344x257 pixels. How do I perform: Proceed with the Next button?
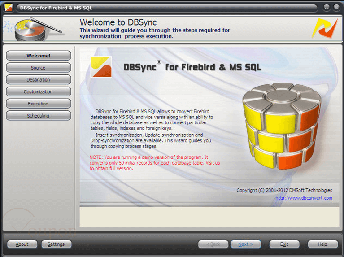click(246, 244)
